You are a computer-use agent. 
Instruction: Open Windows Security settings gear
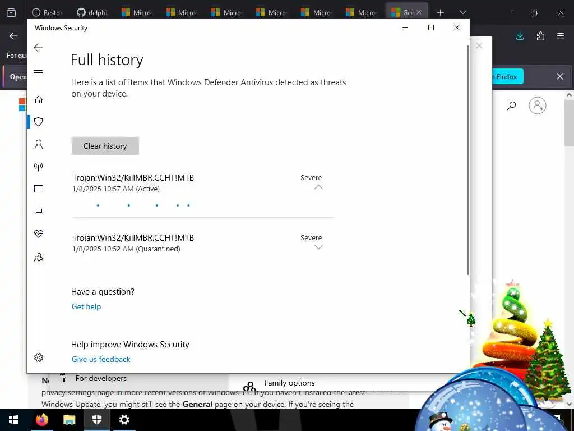tap(39, 357)
